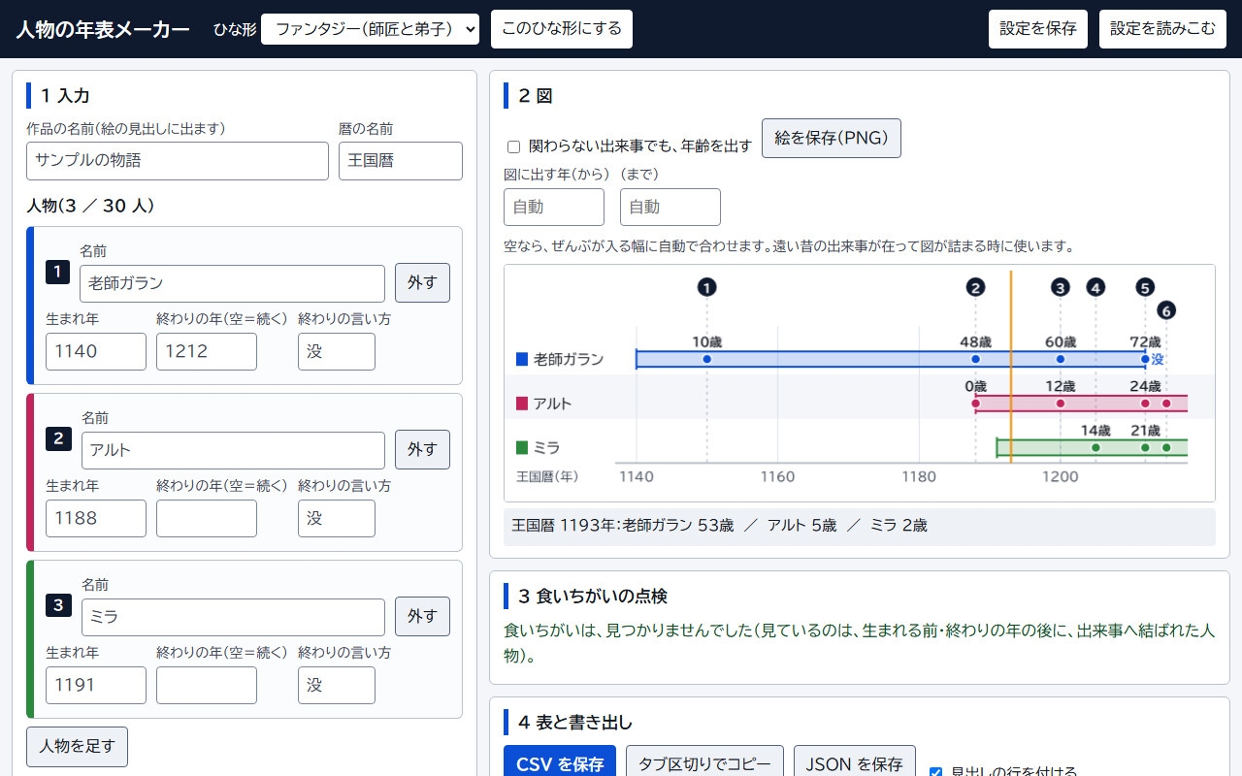Toggle the 見出しの行を付ける checkbox
Image resolution: width=1242 pixels, height=776 pixels.
[935, 773]
